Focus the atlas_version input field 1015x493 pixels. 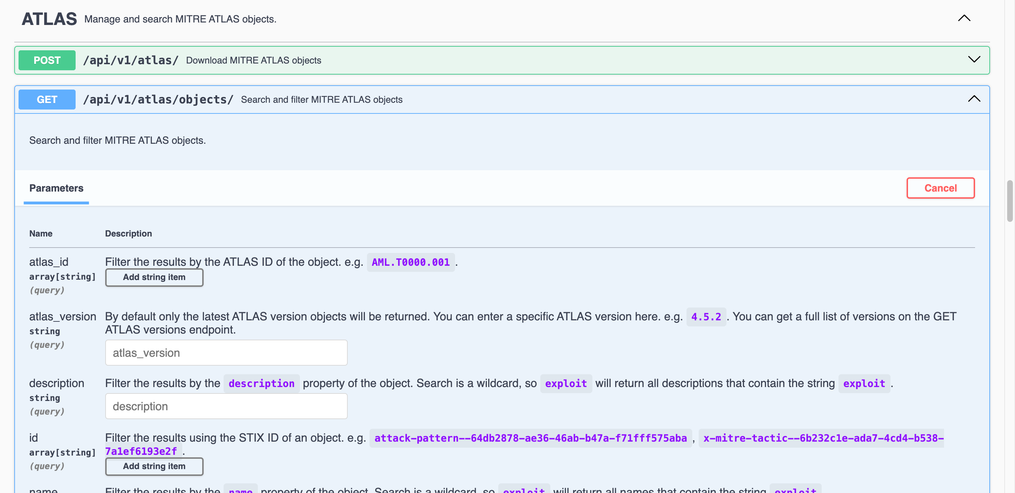(226, 353)
